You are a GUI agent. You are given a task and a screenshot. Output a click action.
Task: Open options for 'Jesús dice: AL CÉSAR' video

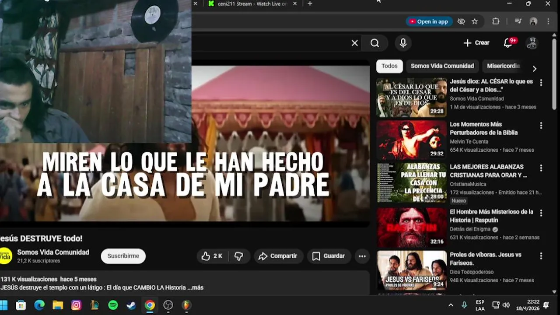pos(541,83)
